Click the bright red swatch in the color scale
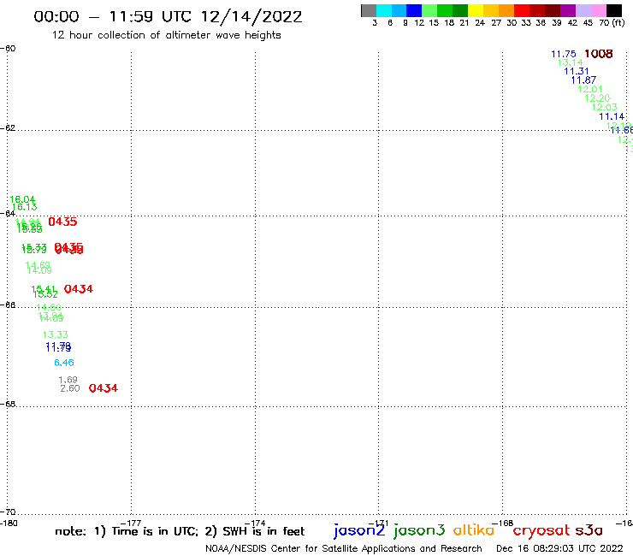Screen dimensions: 633x556 tap(522, 10)
